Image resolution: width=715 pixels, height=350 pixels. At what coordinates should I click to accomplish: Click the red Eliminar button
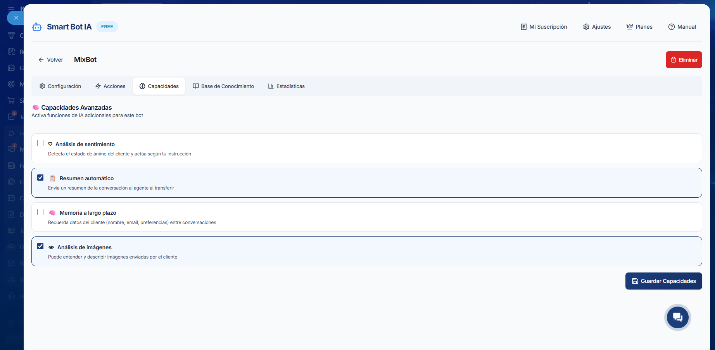pyautogui.click(x=684, y=60)
